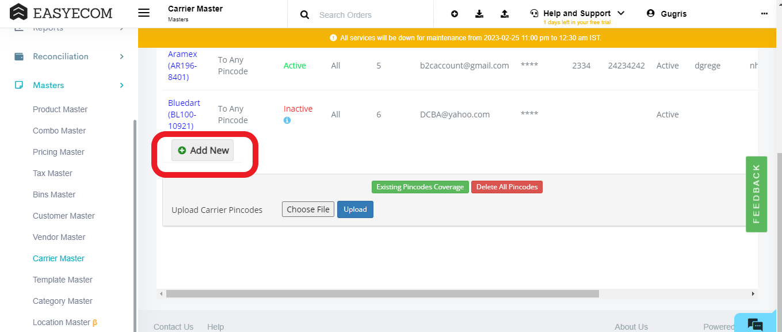This screenshot has width=782, height=332.
Task: Open Bins Master page
Action: pyautogui.click(x=54, y=194)
